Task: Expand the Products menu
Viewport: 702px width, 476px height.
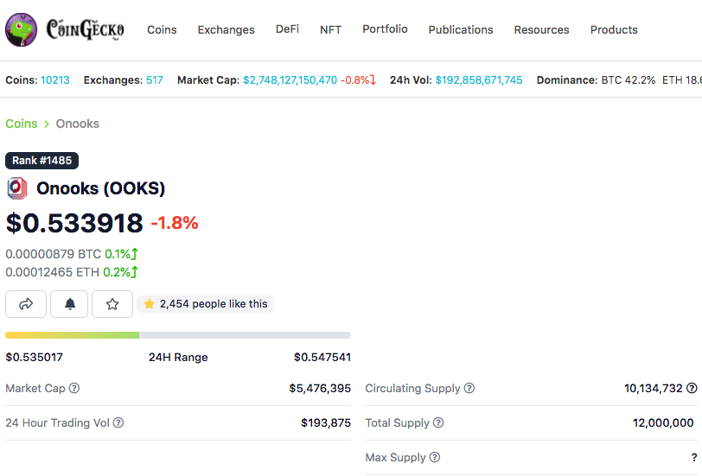Action: [x=614, y=29]
